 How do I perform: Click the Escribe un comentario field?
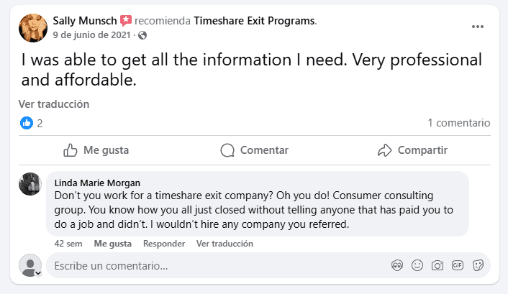click(x=216, y=265)
